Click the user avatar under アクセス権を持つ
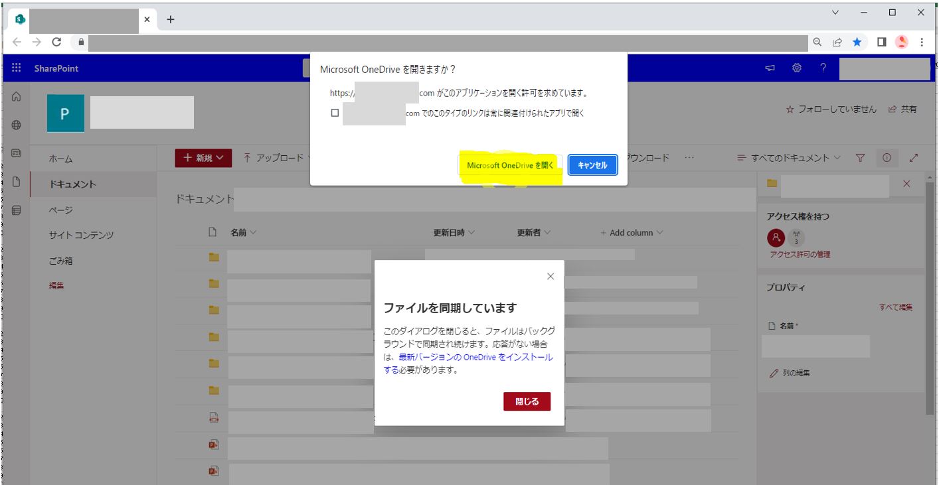 pos(776,238)
